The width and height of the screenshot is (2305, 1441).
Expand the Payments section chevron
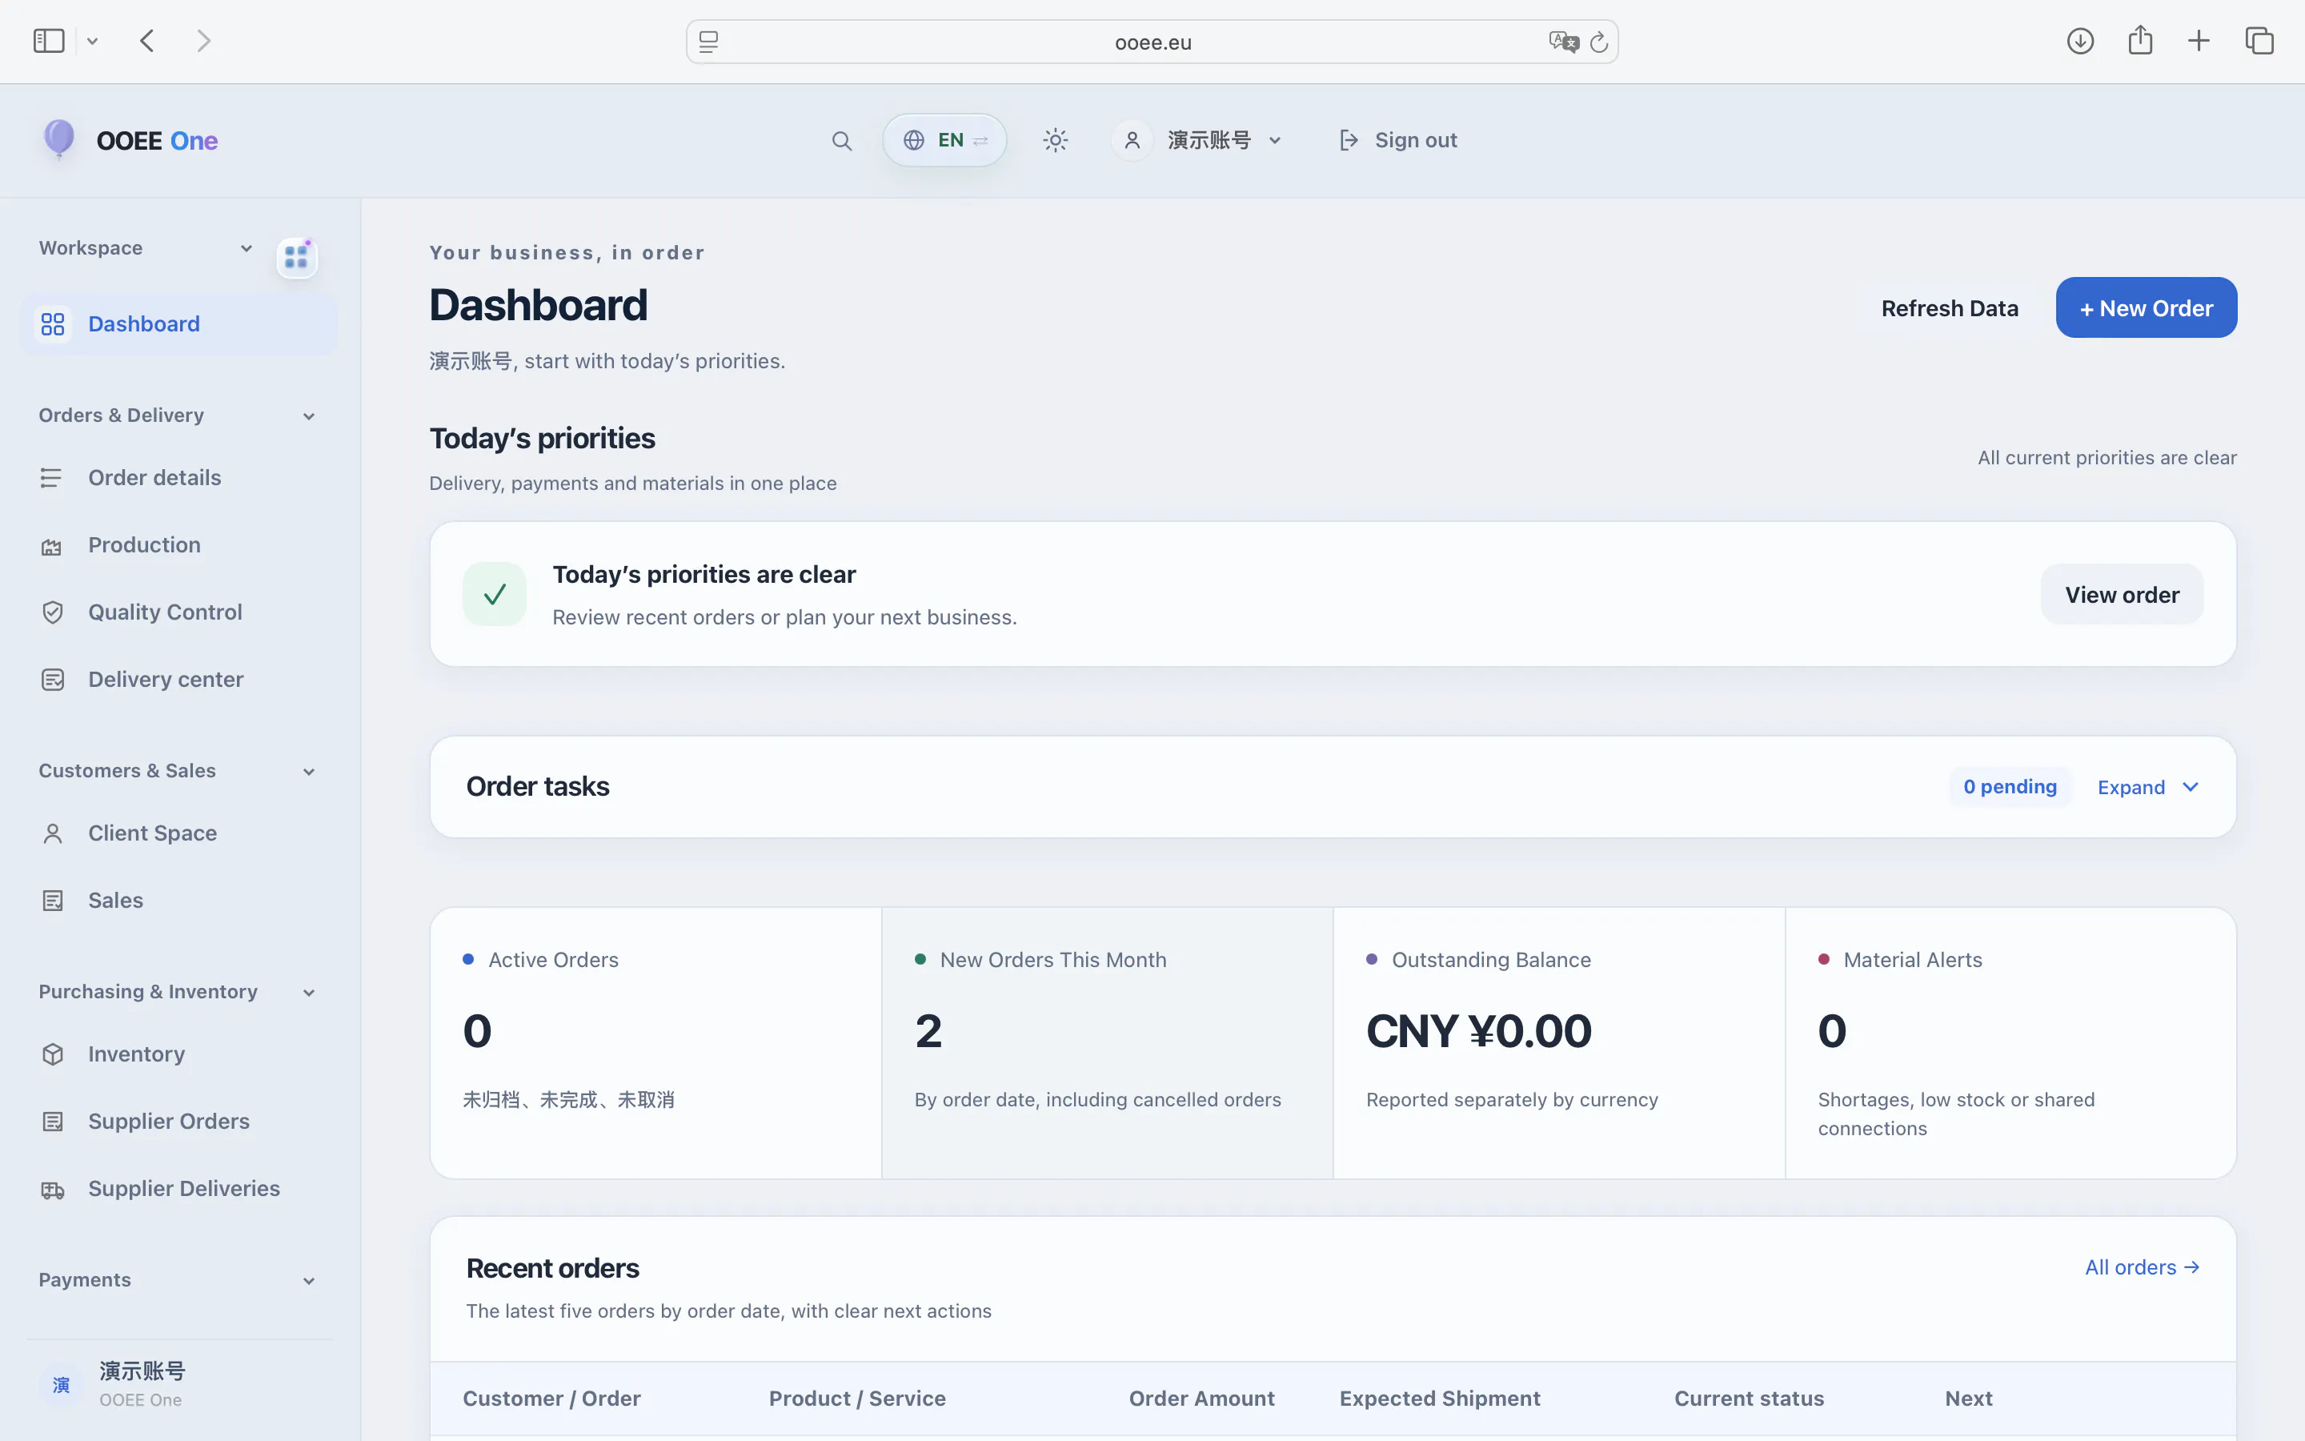pyautogui.click(x=309, y=1281)
